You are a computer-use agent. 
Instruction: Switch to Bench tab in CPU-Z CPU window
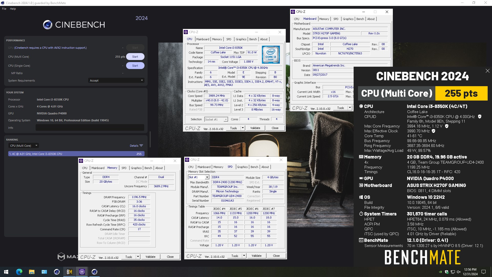pyautogui.click(x=253, y=39)
